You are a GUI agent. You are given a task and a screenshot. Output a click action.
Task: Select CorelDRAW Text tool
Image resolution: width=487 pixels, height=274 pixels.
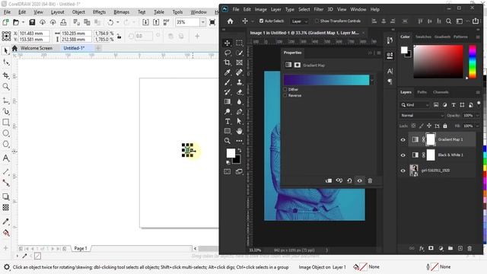coord(5,158)
